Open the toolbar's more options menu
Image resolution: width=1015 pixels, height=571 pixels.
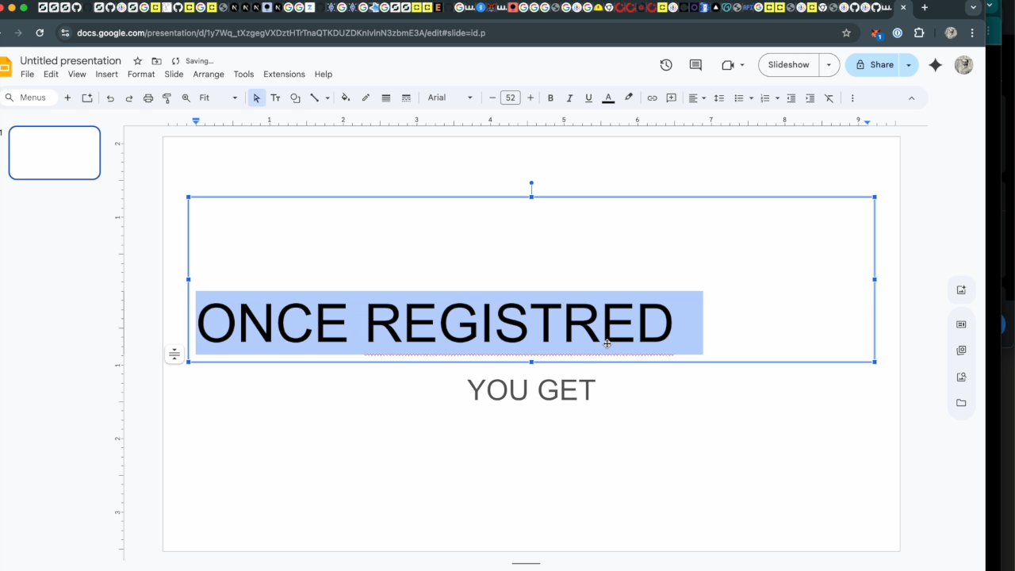pyautogui.click(x=852, y=98)
